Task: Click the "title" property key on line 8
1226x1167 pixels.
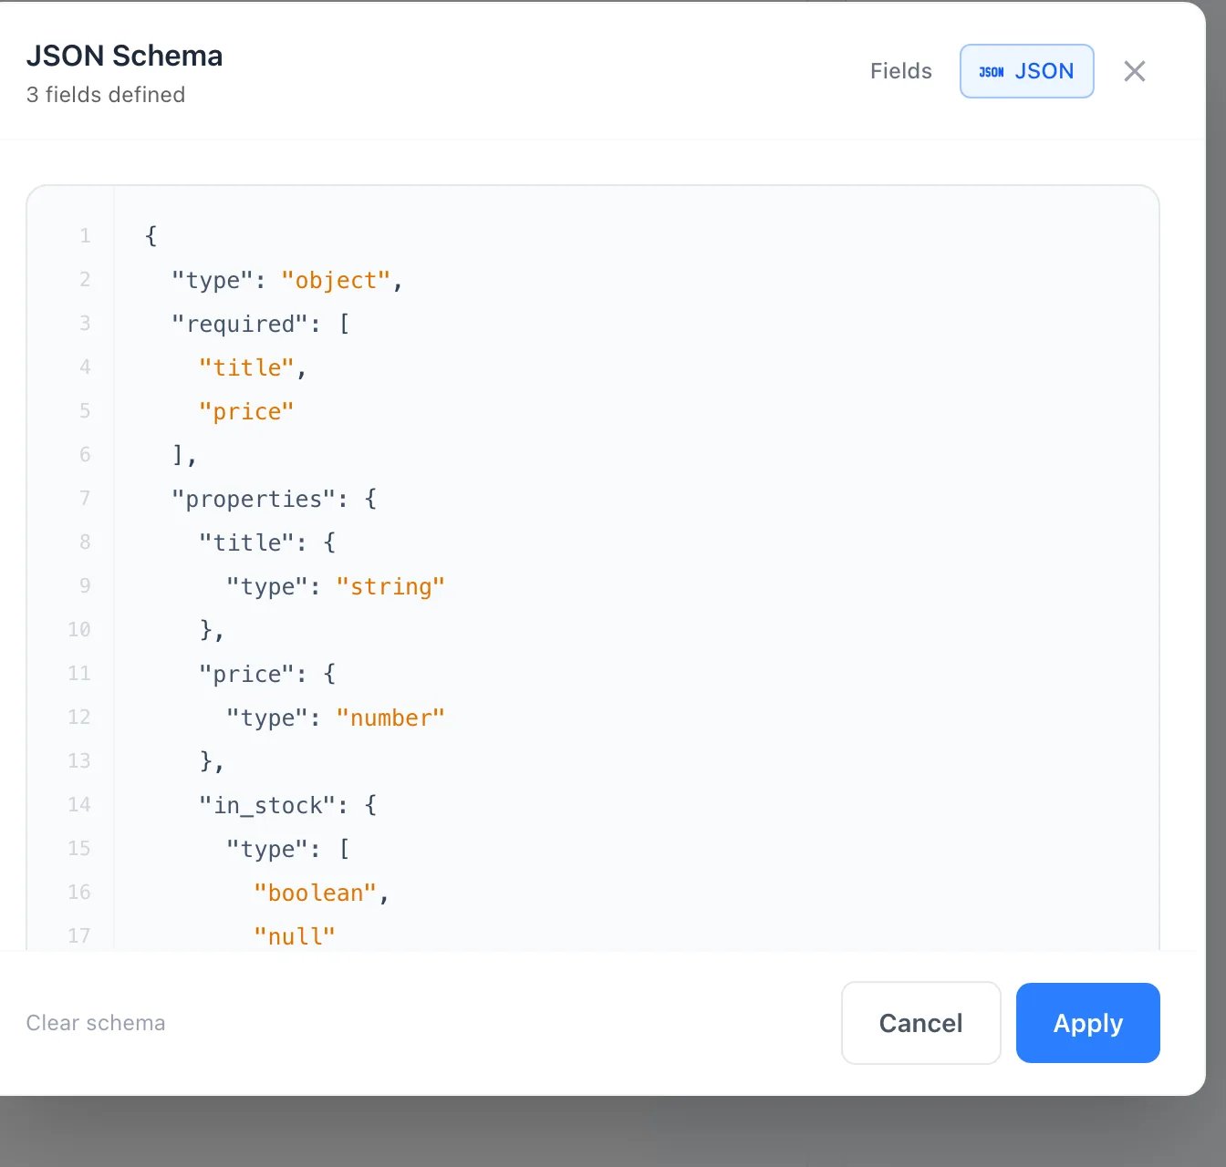Action: [246, 542]
